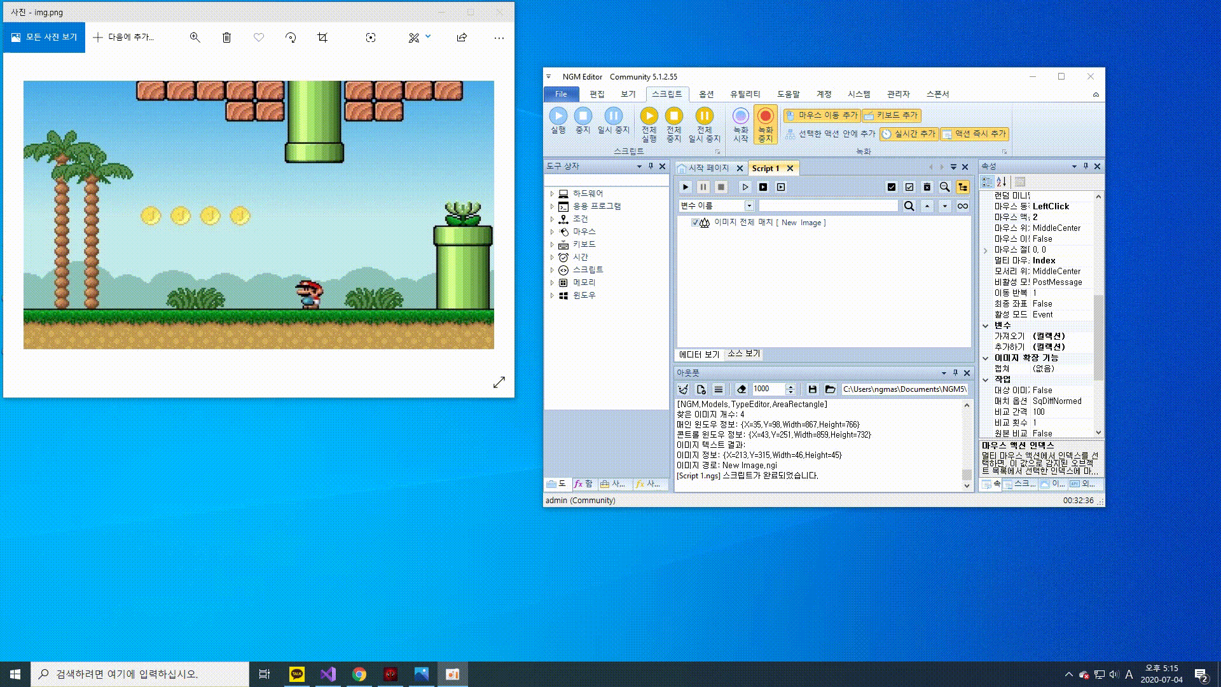The image size is (1221, 687).
Task: Switch to the 소스 보기 view tab
Action: coord(743,354)
